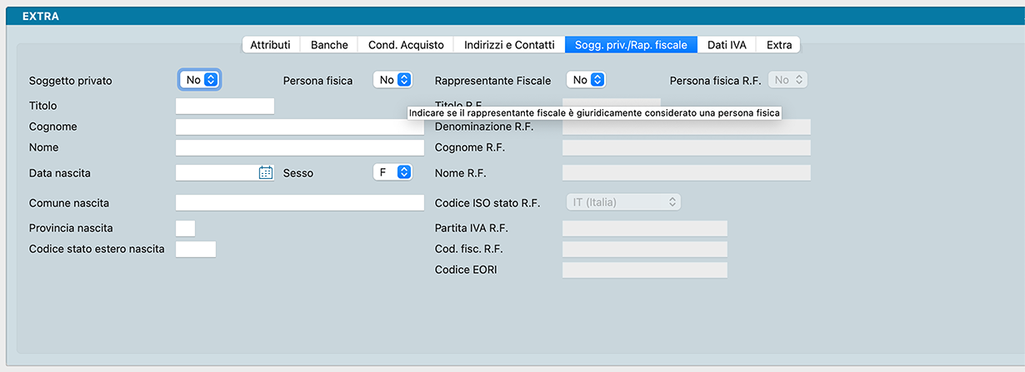Click the Codice EORI field
1025x372 pixels.
[644, 270]
